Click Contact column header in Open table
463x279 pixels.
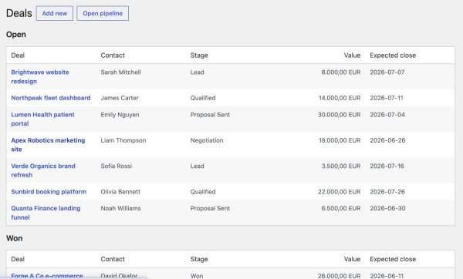[113, 55]
